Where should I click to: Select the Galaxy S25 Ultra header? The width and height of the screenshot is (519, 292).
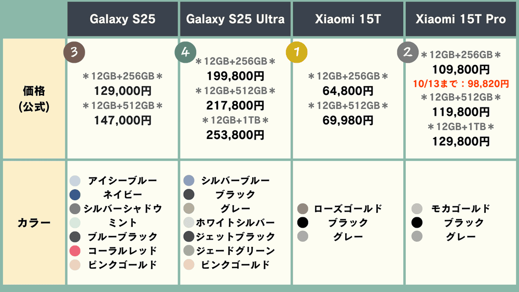point(235,19)
